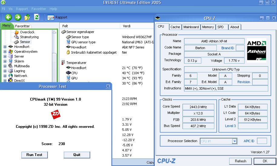Viewport: 277px width, 166px height.
Task: Click the Felt column header
Action: [x=90, y=26]
